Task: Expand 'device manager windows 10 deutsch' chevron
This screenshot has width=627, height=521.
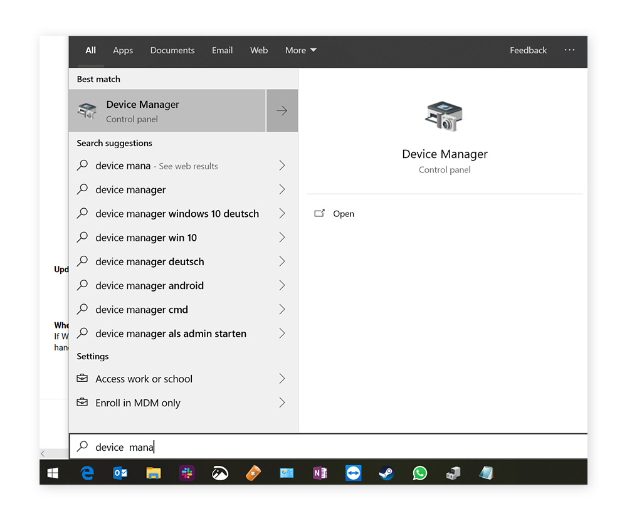Action: pyautogui.click(x=282, y=213)
